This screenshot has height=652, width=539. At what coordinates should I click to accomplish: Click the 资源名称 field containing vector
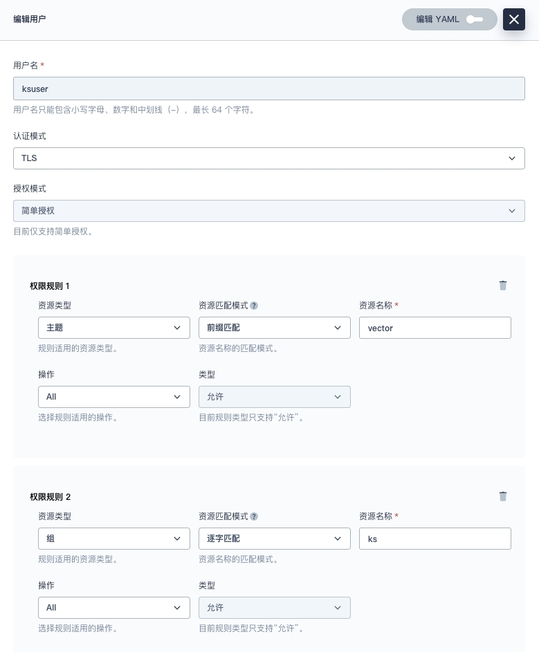pos(435,328)
